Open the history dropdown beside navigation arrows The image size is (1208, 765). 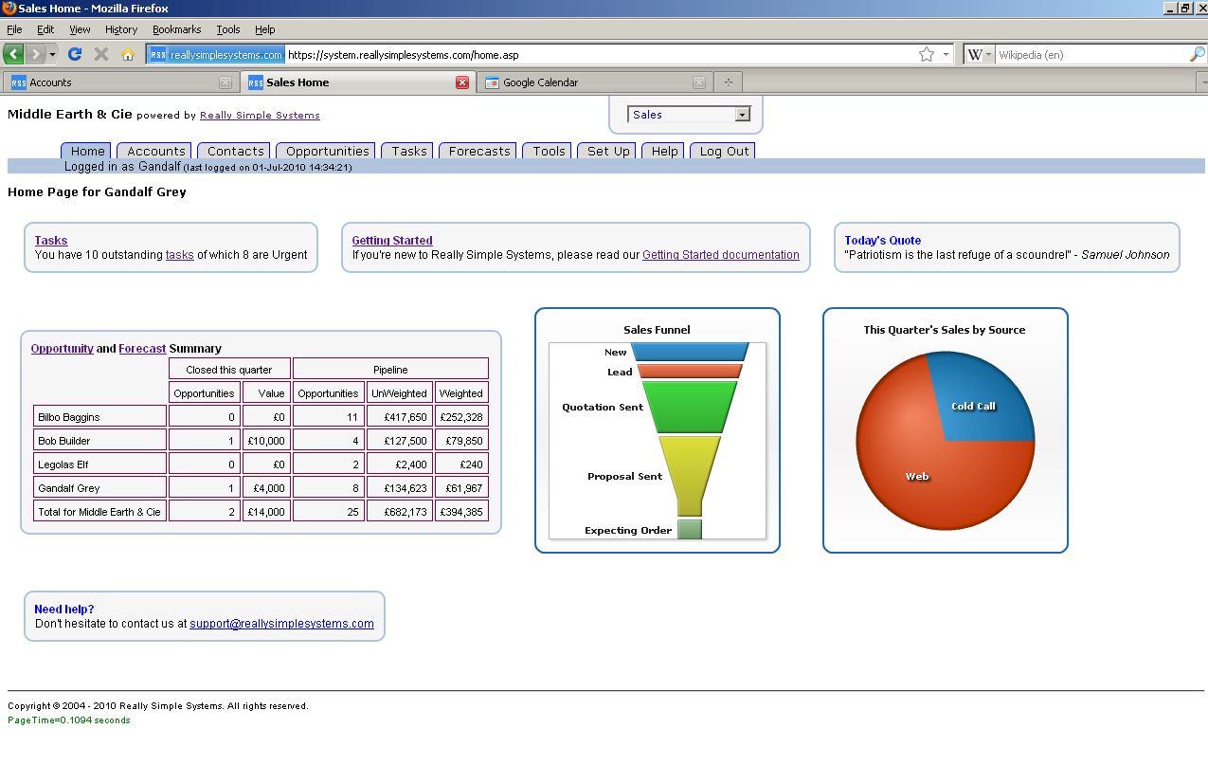pyautogui.click(x=53, y=54)
